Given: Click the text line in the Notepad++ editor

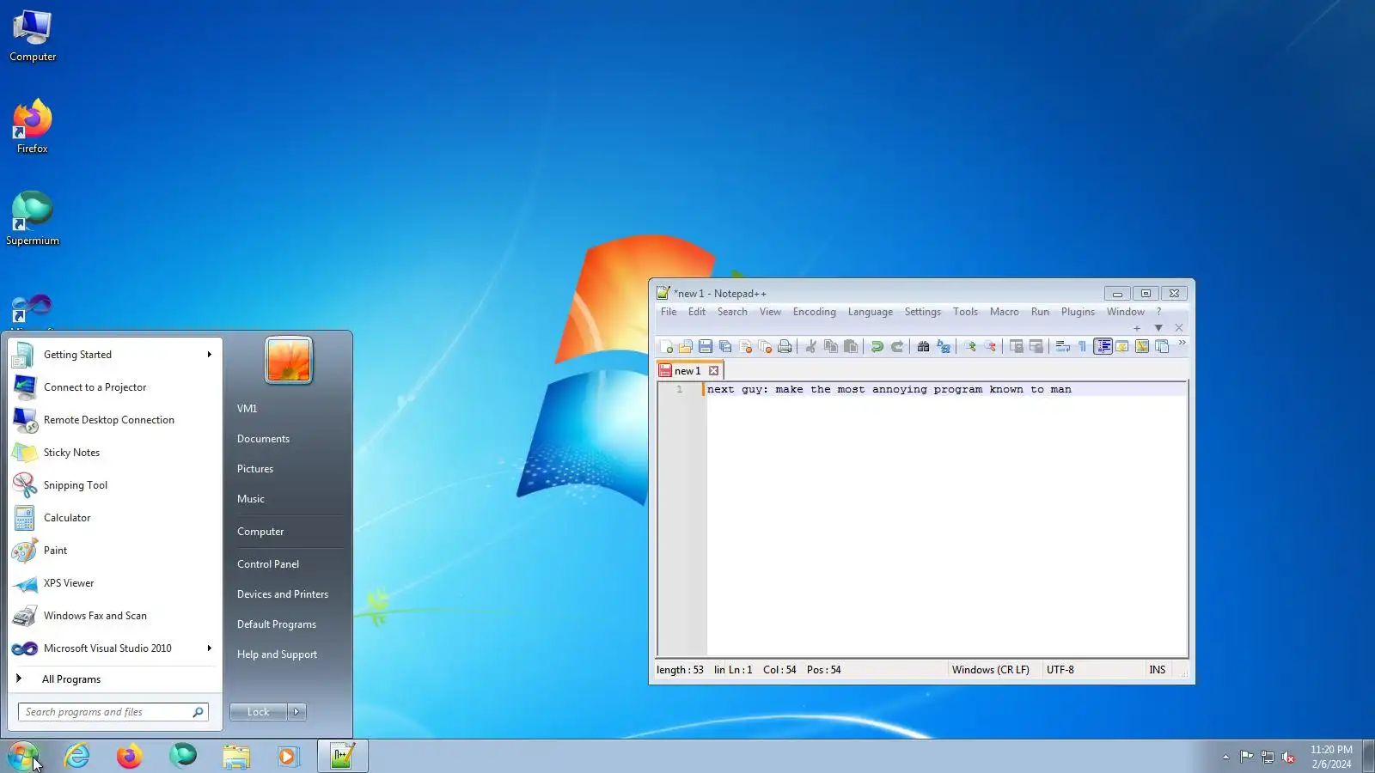Looking at the screenshot, I should 889,389.
